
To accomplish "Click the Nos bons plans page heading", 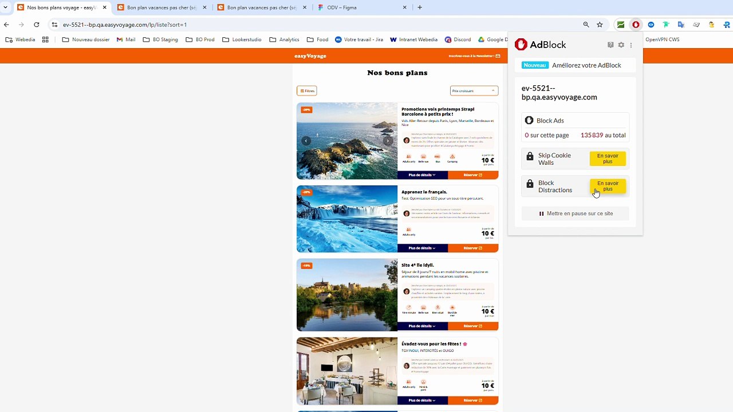I will pyautogui.click(x=397, y=73).
